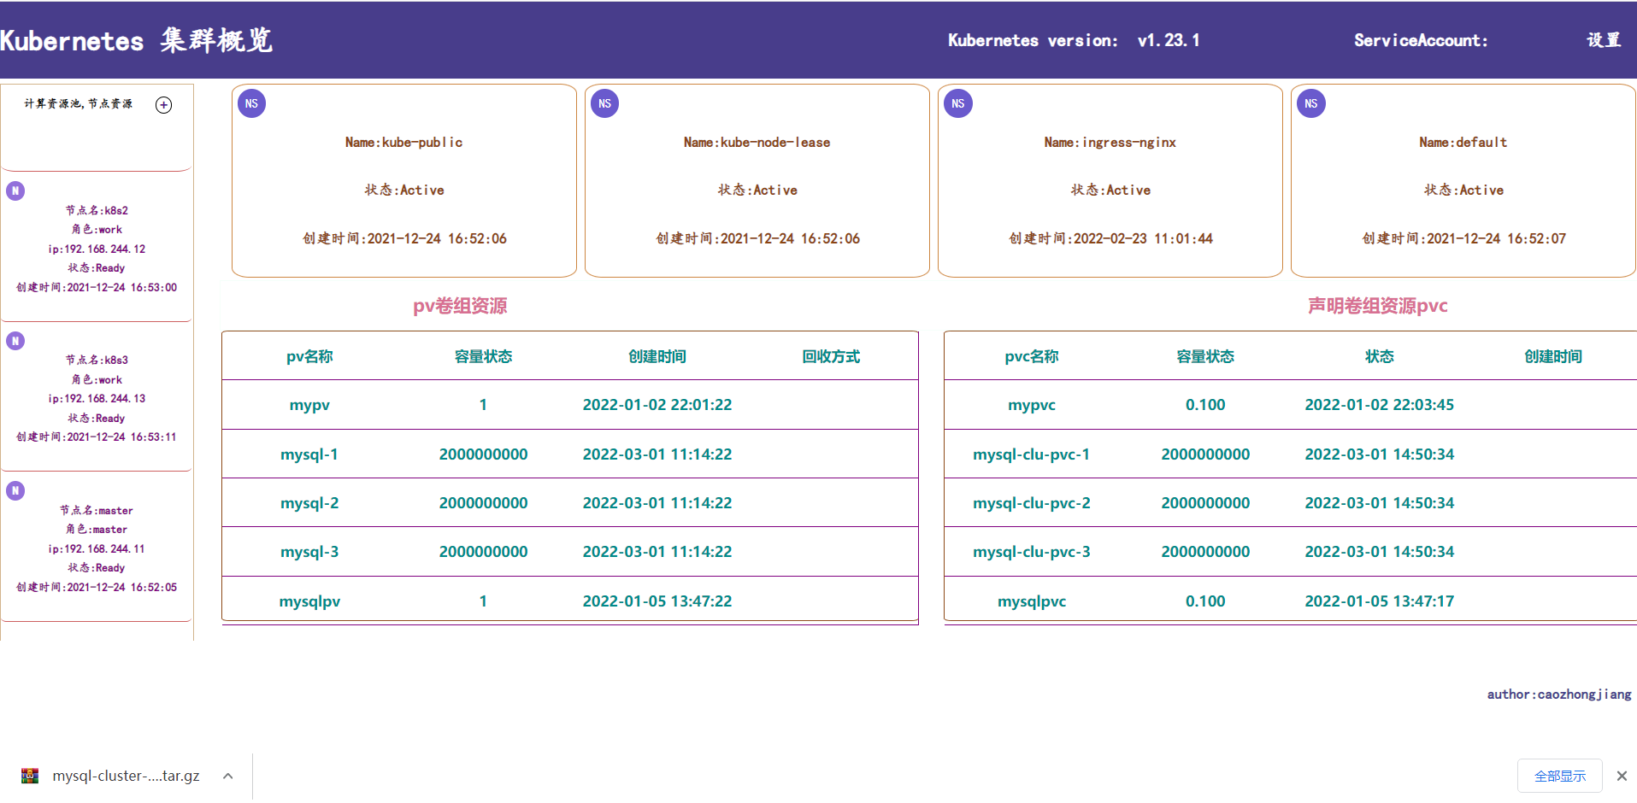Viewport: 1637px width, 803px height.
Task: Click pv table 容量状态 column header
Action: 483,356
